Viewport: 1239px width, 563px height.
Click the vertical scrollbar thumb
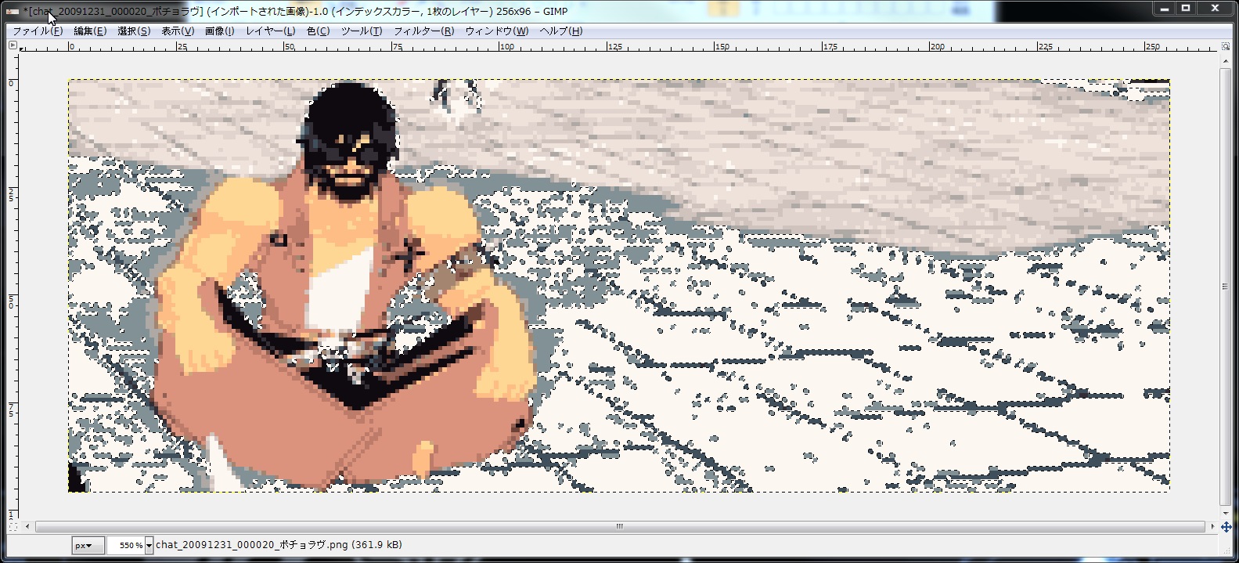1226,285
